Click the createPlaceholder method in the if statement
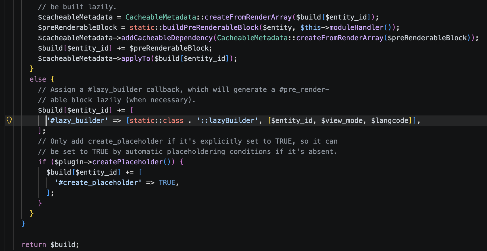Image resolution: width=487 pixels, height=251 pixels. [127, 162]
